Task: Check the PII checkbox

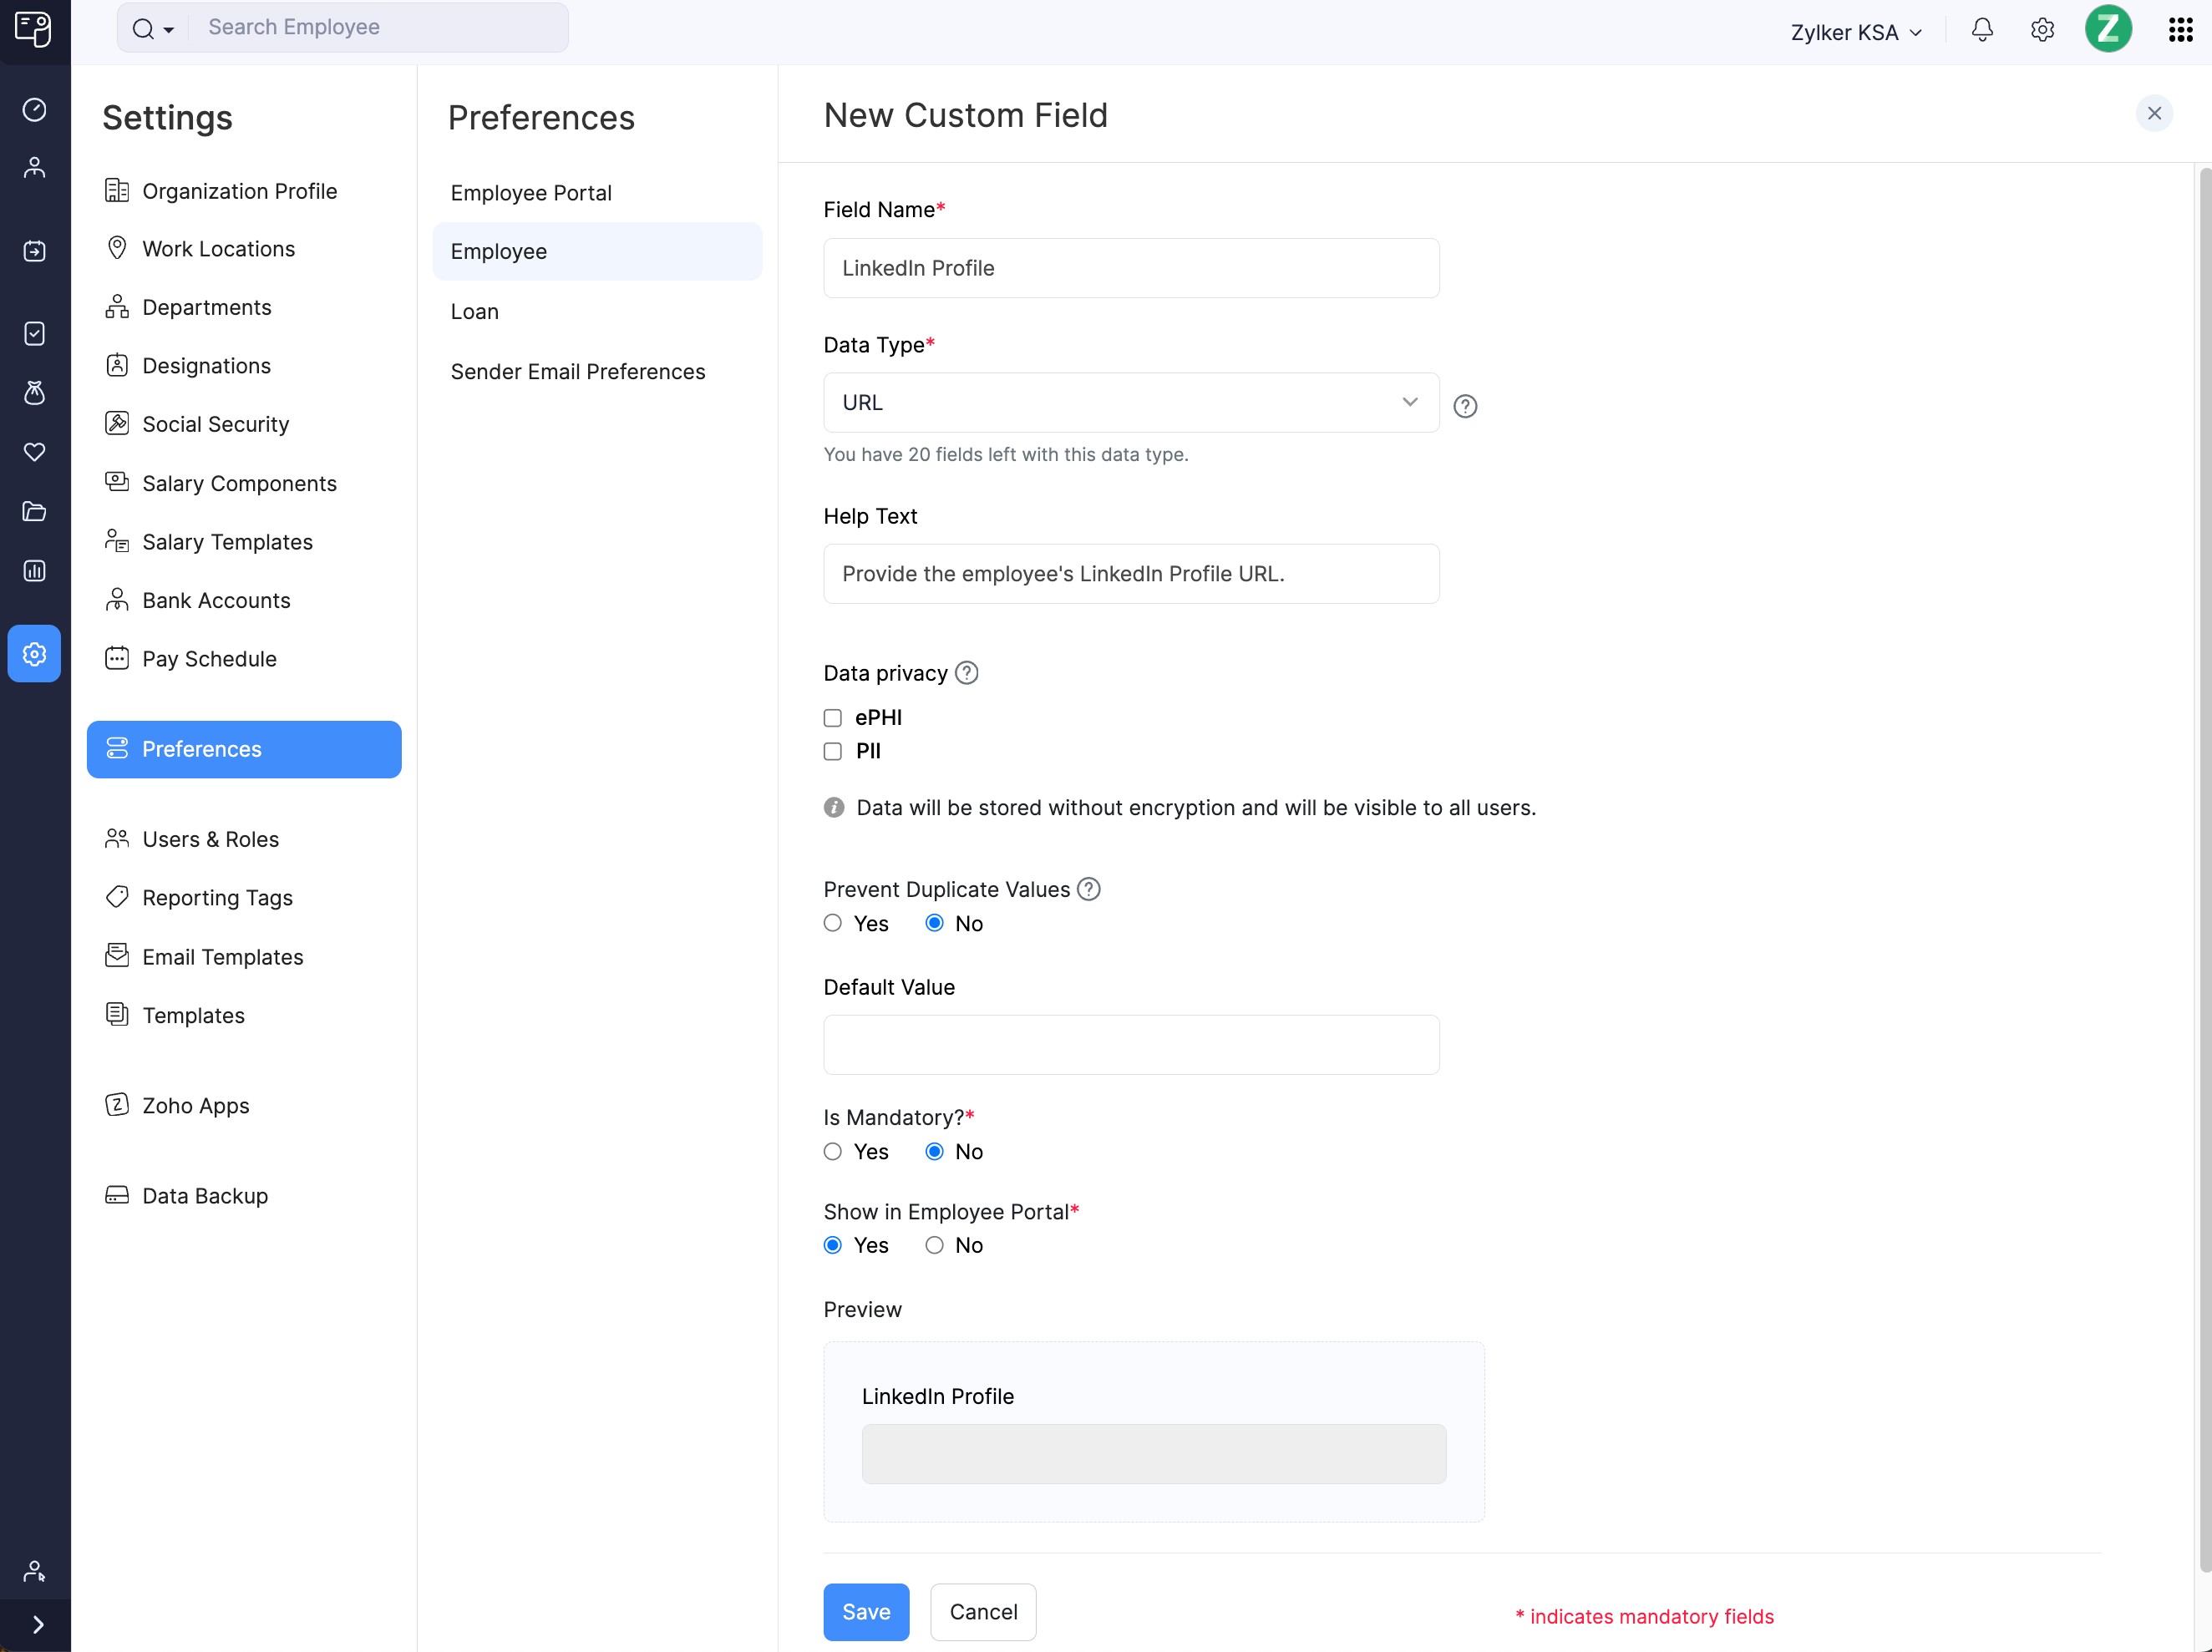Action: click(832, 751)
